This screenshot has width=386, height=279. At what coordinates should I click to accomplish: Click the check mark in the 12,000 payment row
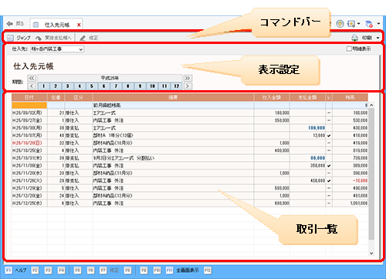pyautogui.click(x=329, y=136)
